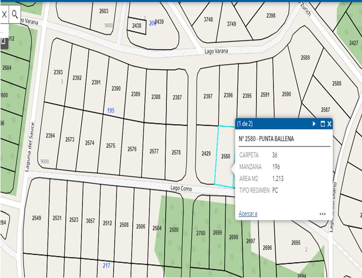
Task: Click the Acercar a zoom link
Action: [x=248, y=214]
